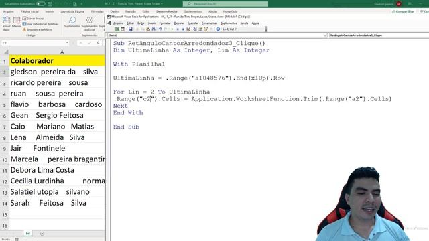
Task: Open the VBA Executar menu
Action: (x=192, y=23)
